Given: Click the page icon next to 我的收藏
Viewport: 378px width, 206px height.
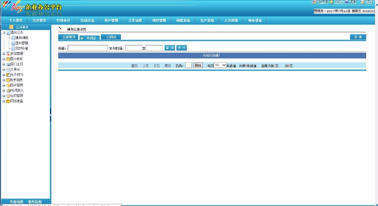Looking at the screenshot, I should 13,48.
